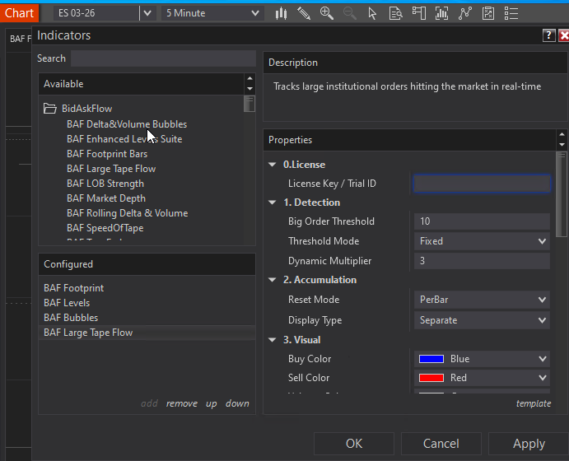
Task: Click the down link under Configured
Action: pos(237,403)
